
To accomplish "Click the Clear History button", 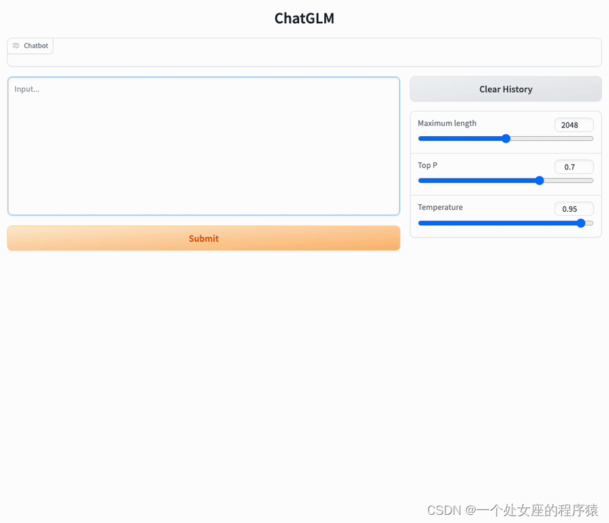I will pos(505,89).
